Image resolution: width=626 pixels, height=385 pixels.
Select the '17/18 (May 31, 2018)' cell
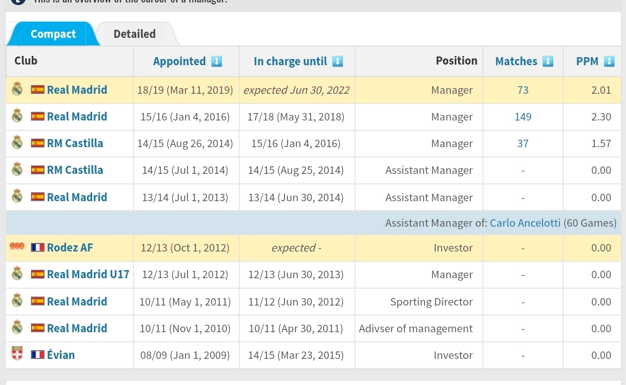[296, 117]
